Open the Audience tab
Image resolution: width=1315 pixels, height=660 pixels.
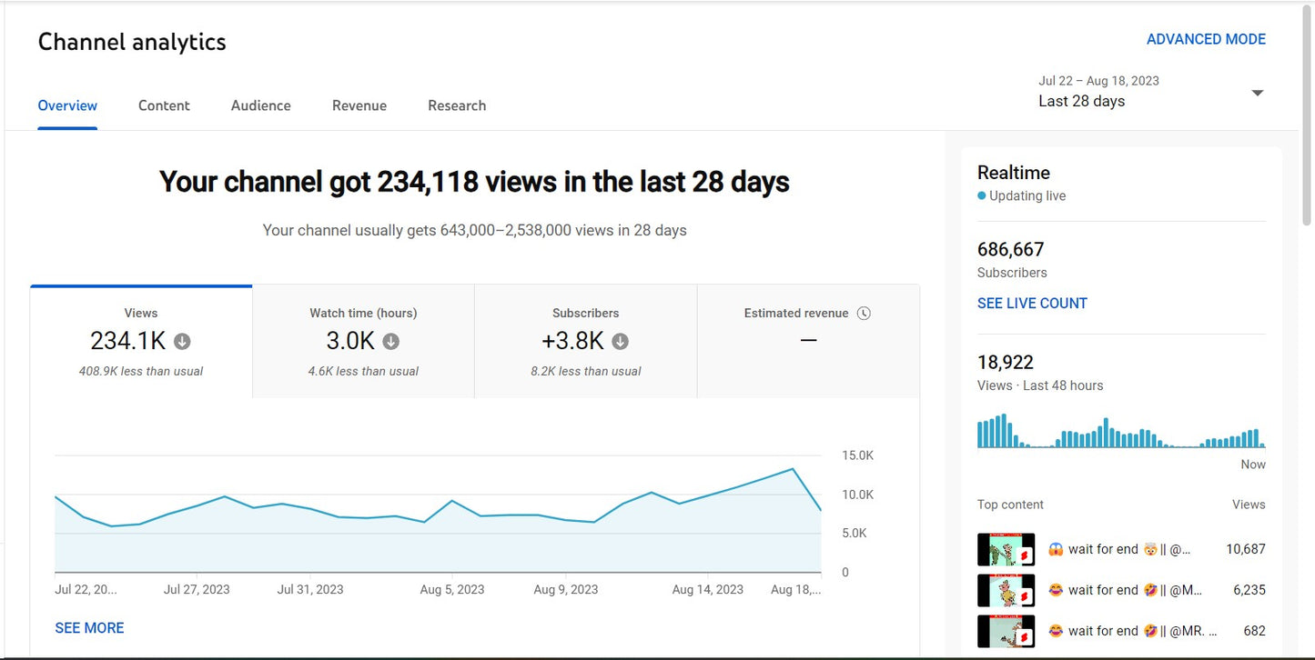[260, 105]
